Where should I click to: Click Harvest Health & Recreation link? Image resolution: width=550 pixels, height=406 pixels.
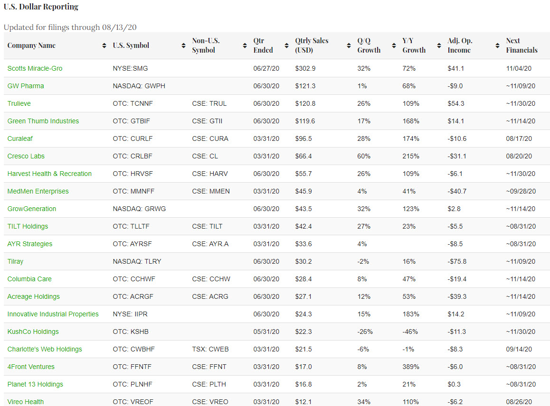coord(49,174)
